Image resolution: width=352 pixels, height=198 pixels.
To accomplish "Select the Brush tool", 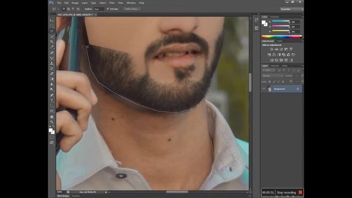I will click(52, 58).
